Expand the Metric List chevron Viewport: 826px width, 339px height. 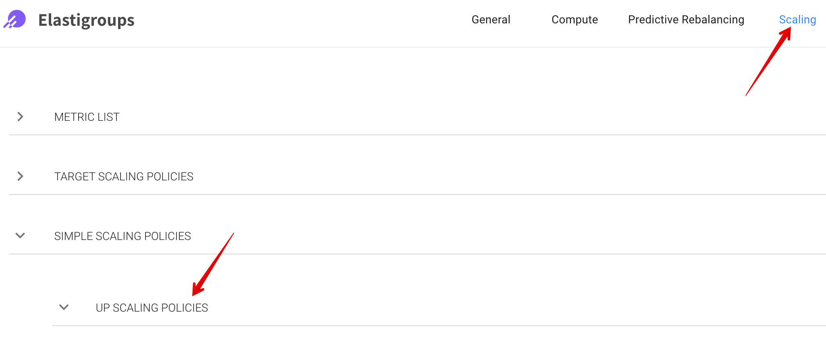click(20, 117)
